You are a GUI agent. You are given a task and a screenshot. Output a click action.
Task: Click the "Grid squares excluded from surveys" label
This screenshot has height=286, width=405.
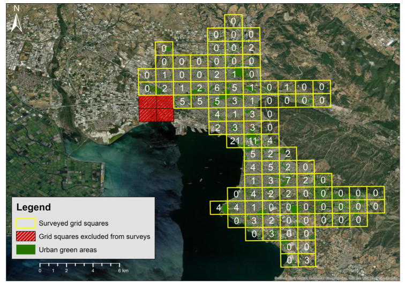tap(94, 236)
